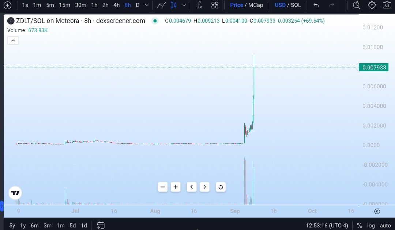Viewport: 395px width, 230px height.
Task: Open the go-to-date calendar icon
Action: tap(101, 225)
